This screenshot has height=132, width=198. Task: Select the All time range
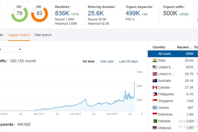pyautogui.click(x=88, y=61)
